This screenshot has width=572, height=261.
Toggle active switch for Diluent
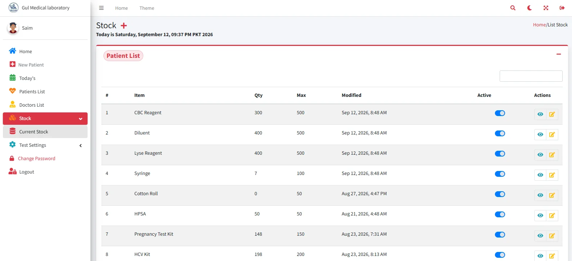[x=500, y=133]
